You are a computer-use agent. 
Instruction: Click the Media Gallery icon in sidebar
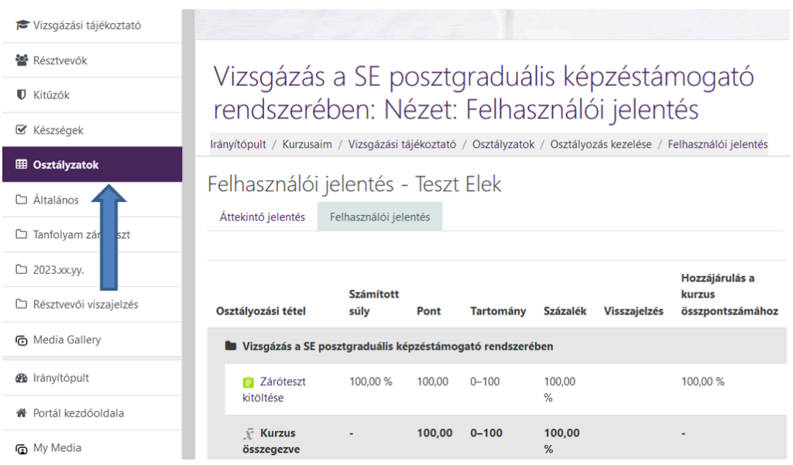21,339
